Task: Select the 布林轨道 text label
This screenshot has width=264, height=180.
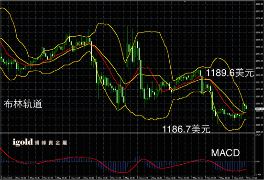Action: tap(23, 104)
